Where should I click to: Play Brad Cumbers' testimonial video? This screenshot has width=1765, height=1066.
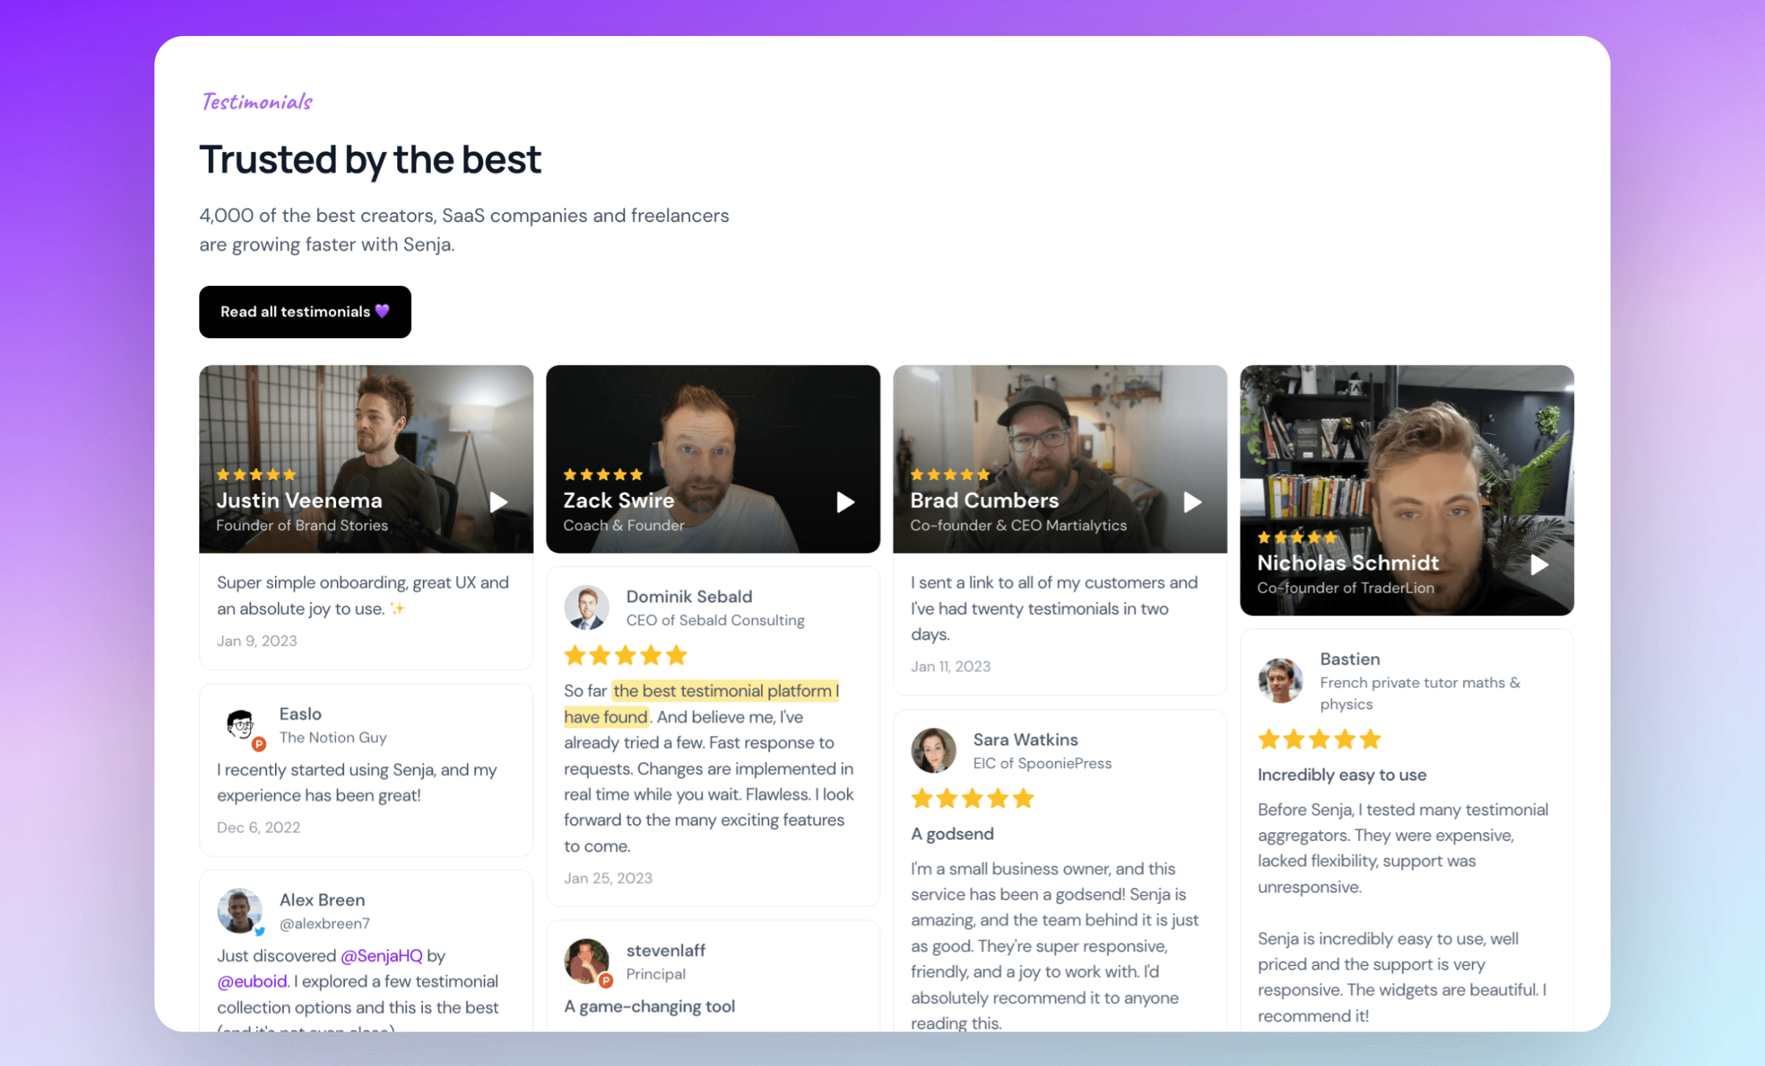(x=1191, y=501)
